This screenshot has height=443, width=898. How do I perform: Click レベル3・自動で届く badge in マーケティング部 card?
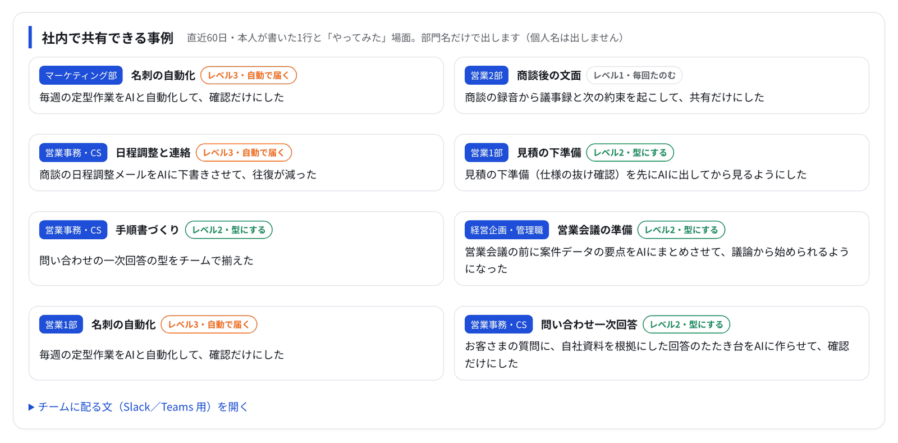click(249, 75)
